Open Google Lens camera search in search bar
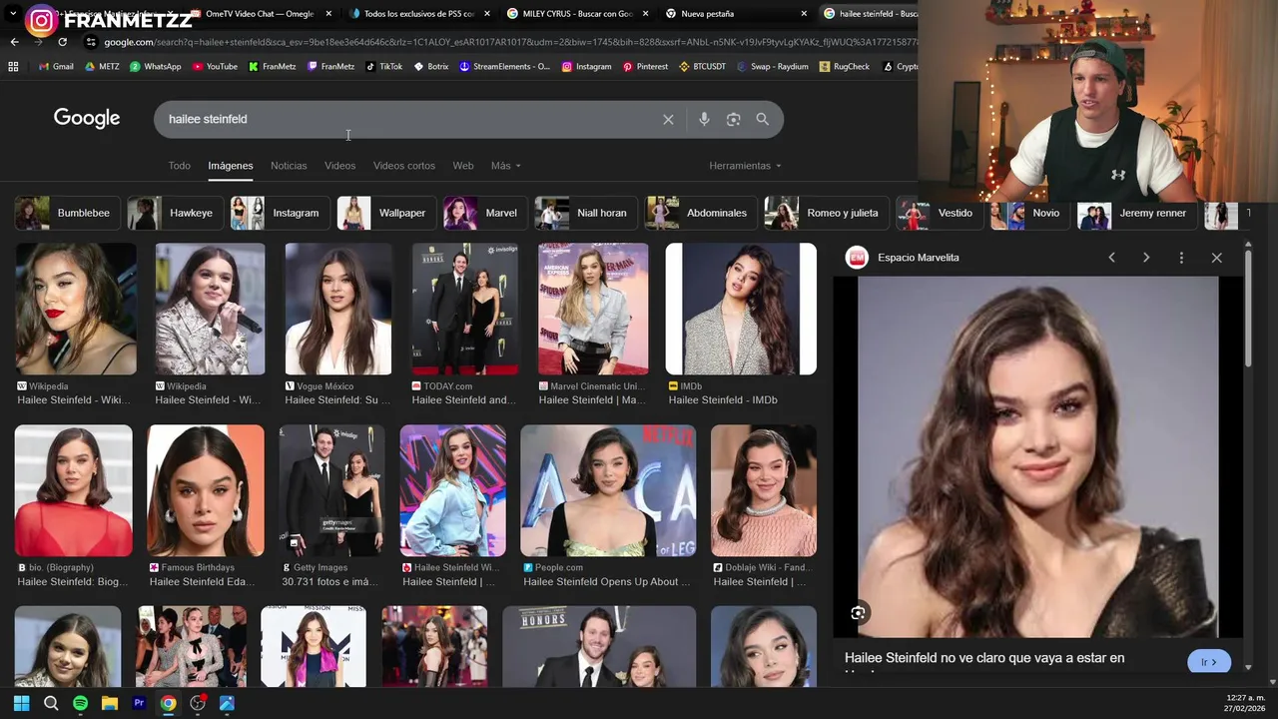The height and width of the screenshot is (719, 1278). pos(733,120)
